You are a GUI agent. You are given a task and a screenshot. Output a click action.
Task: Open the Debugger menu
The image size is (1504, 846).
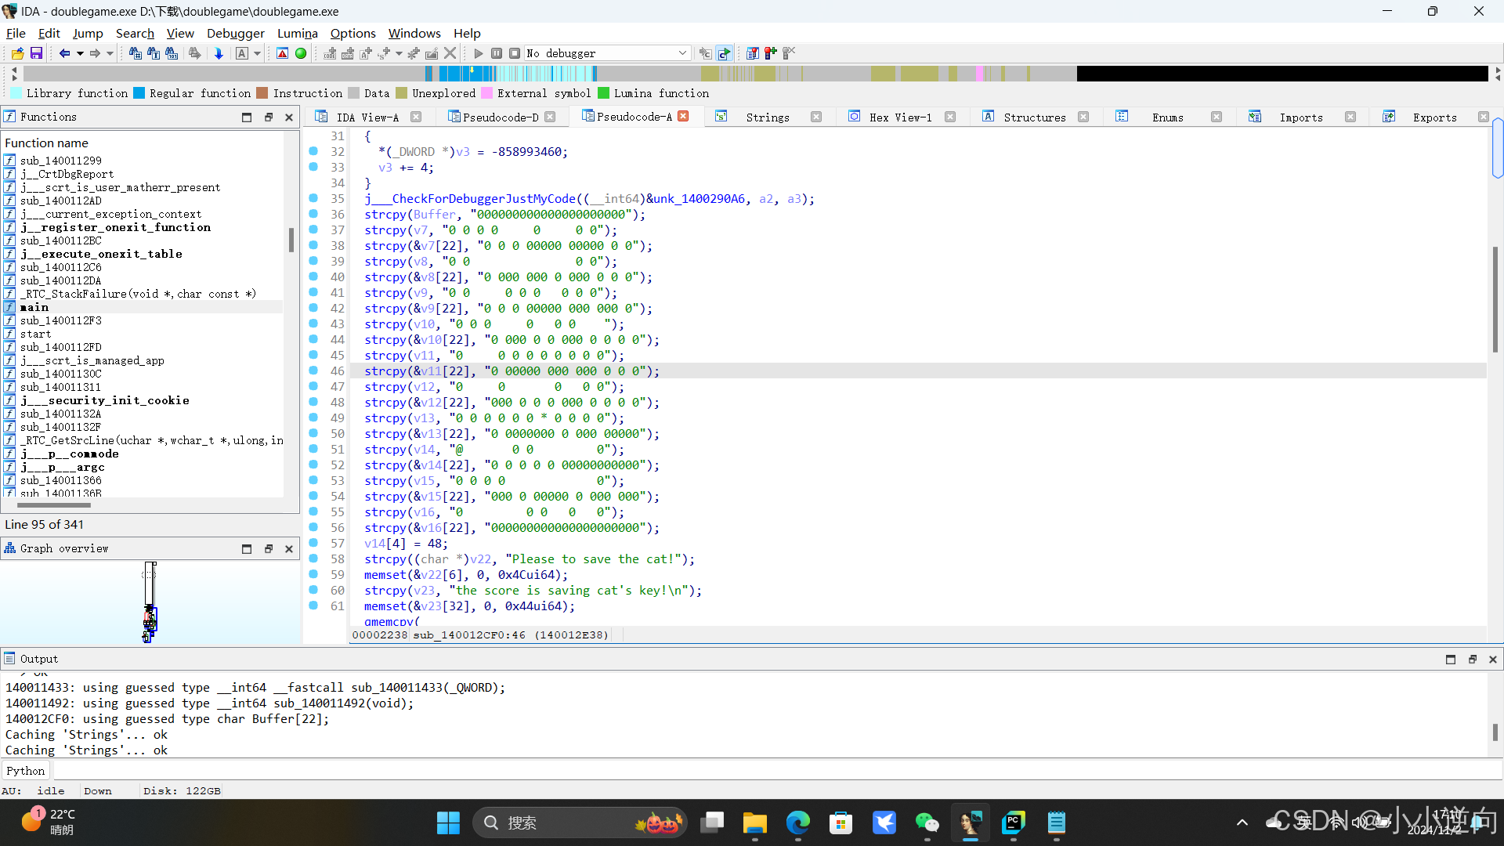pos(235,33)
